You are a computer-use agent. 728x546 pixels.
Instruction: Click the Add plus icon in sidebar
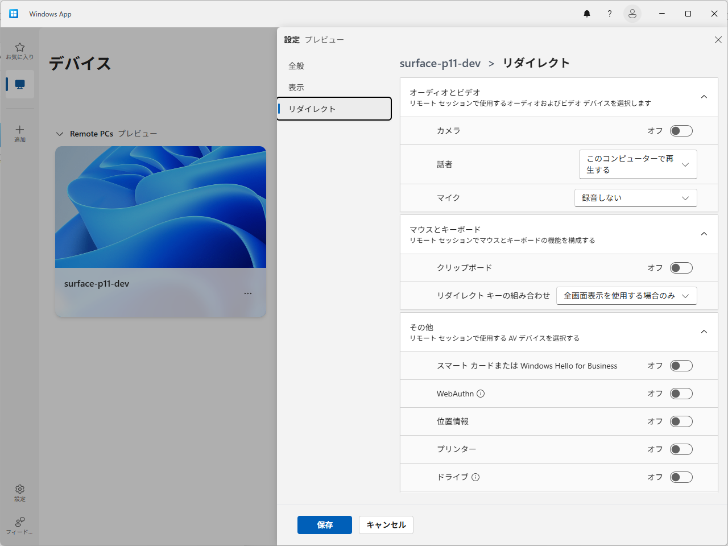click(20, 134)
